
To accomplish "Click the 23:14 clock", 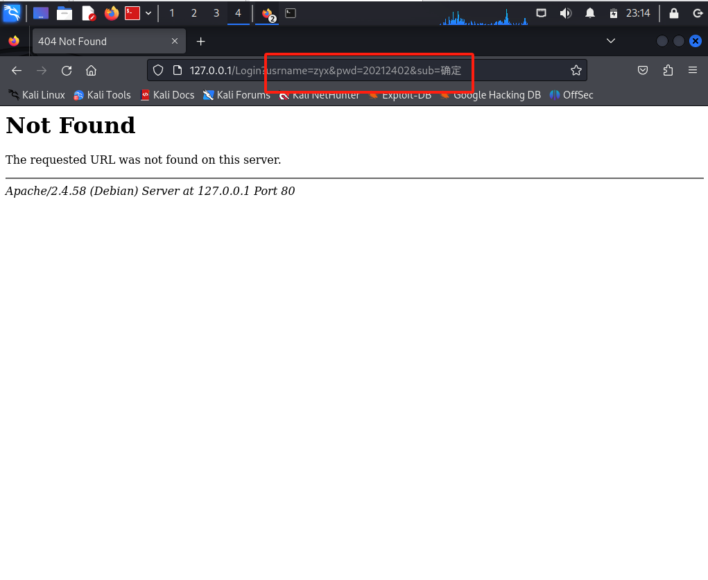I will point(637,13).
